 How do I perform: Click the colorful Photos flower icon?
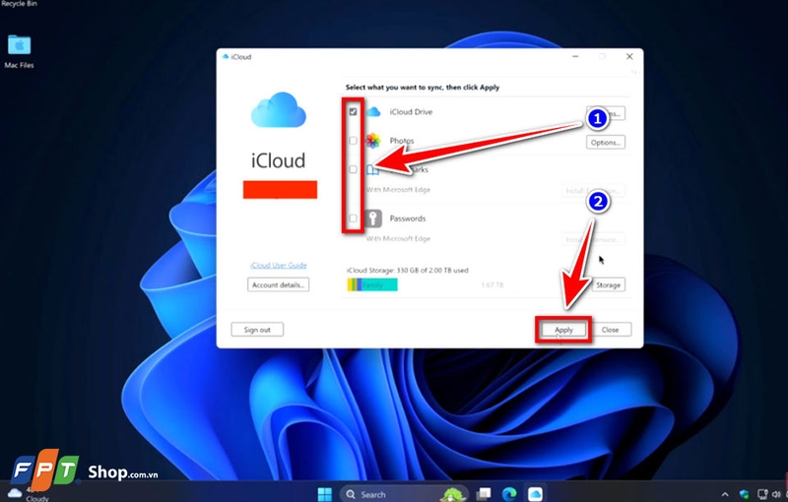pyautogui.click(x=373, y=141)
